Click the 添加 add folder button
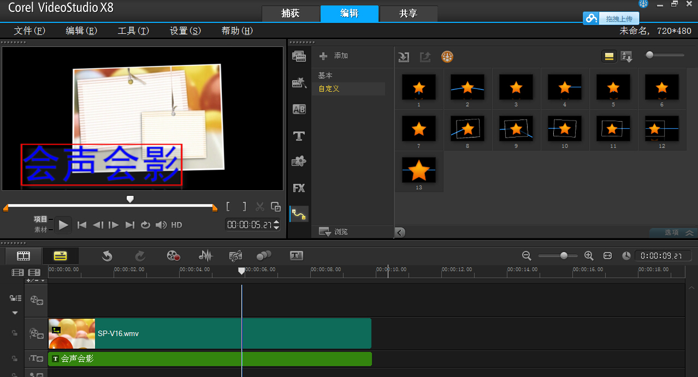 click(334, 56)
